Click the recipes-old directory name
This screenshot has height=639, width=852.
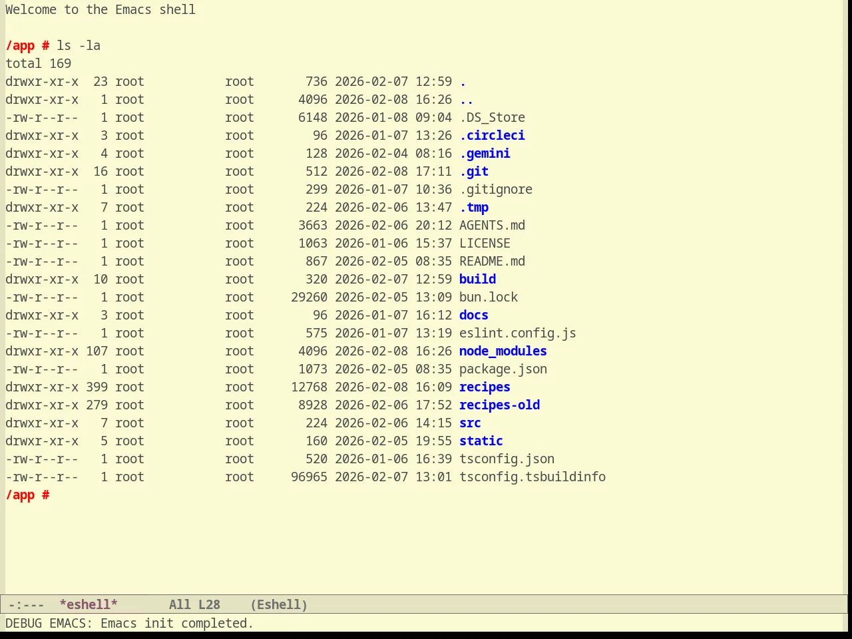click(499, 405)
